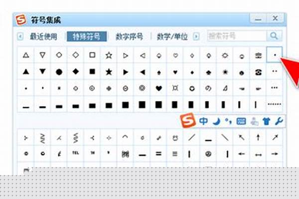This screenshot has height=199, width=299.
Task: Click the magnifier search button
Action: tap(274, 36)
